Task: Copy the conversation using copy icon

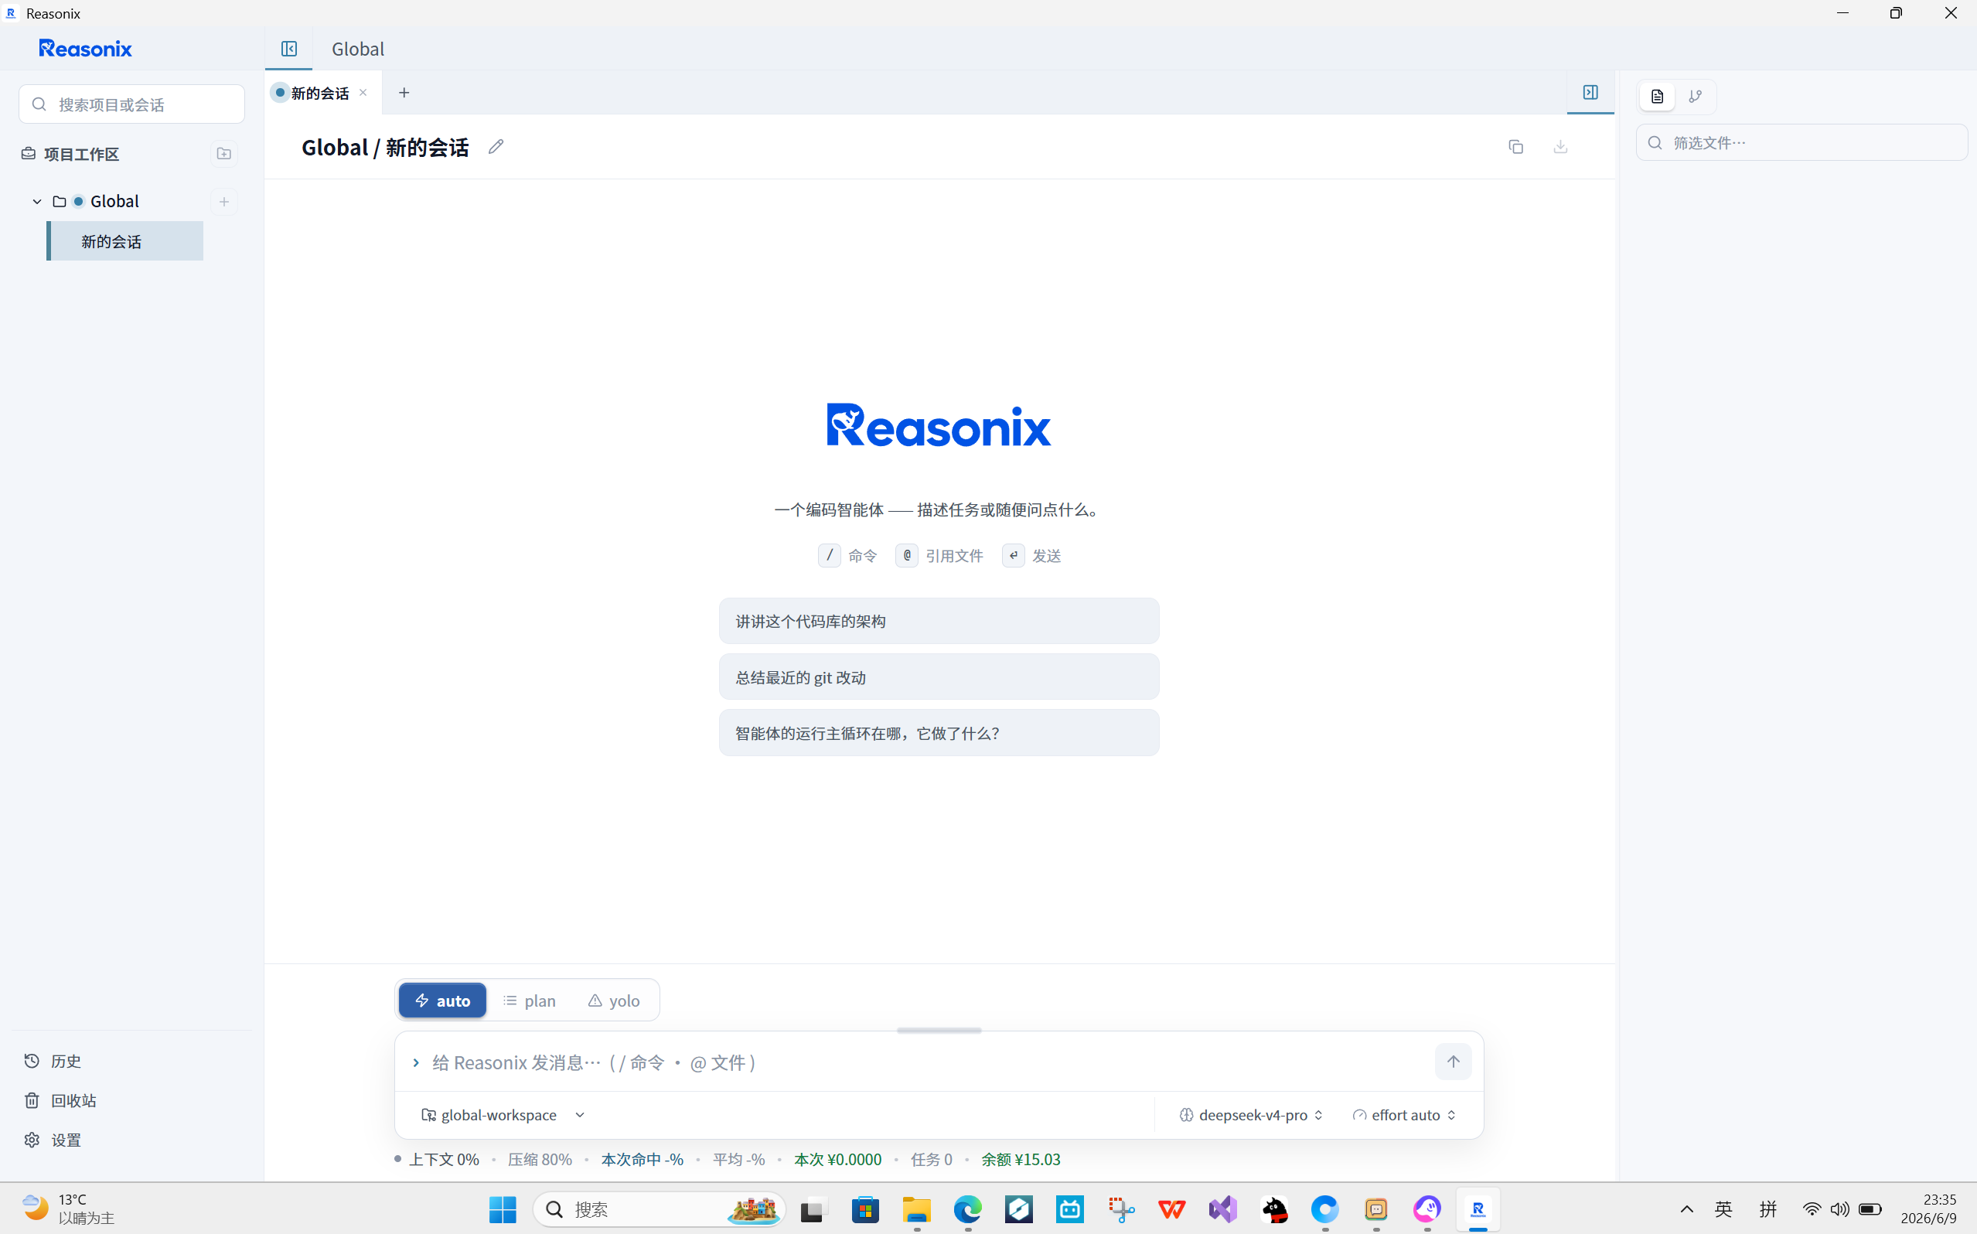Action: coord(1516,147)
